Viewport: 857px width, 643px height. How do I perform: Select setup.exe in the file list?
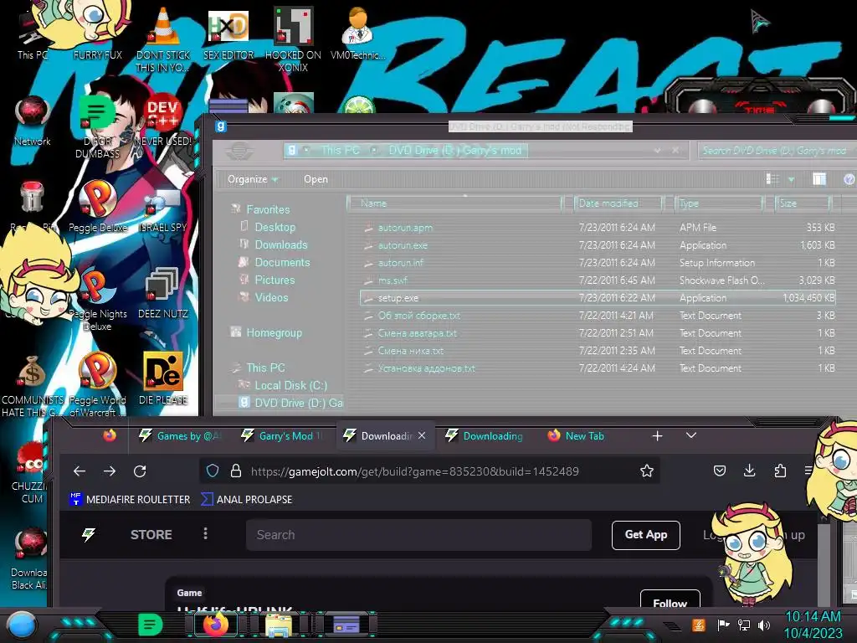(x=598, y=298)
